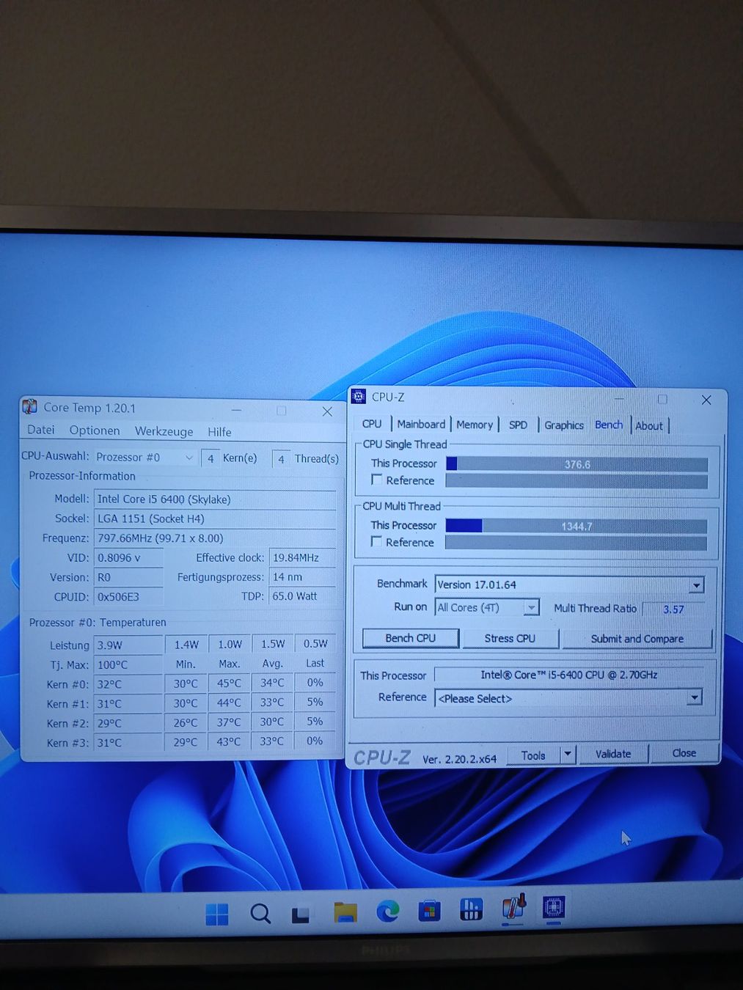Open the Hilfe menu
Viewport: 743px width, 990px height.
coord(219,432)
